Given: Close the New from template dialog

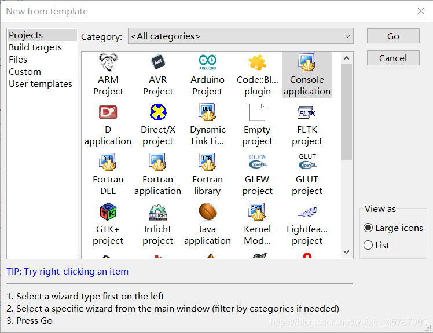Looking at the screenshot, I should pos(421,11).
